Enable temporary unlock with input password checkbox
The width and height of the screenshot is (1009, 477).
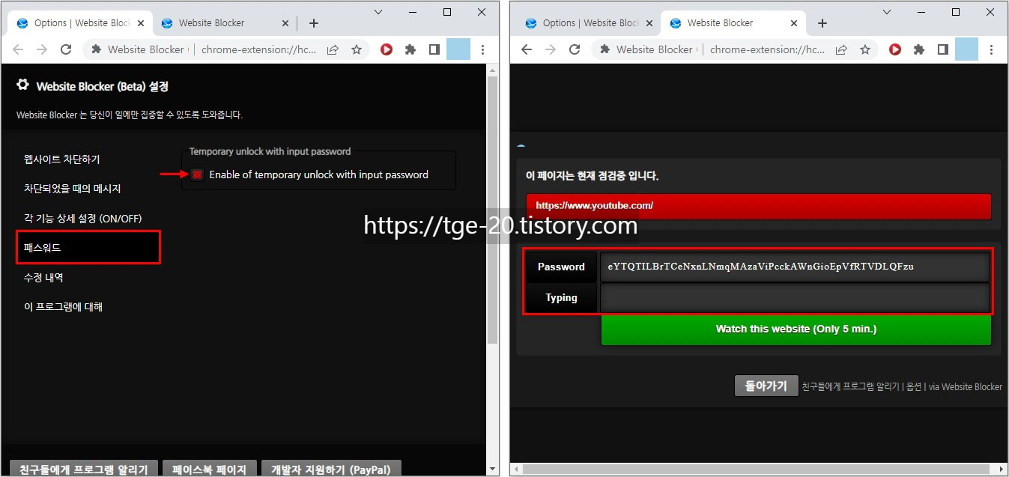[196, 174]
